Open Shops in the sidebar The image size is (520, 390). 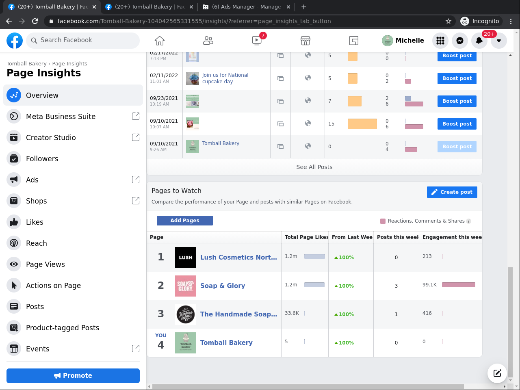(x=73, y=201)
